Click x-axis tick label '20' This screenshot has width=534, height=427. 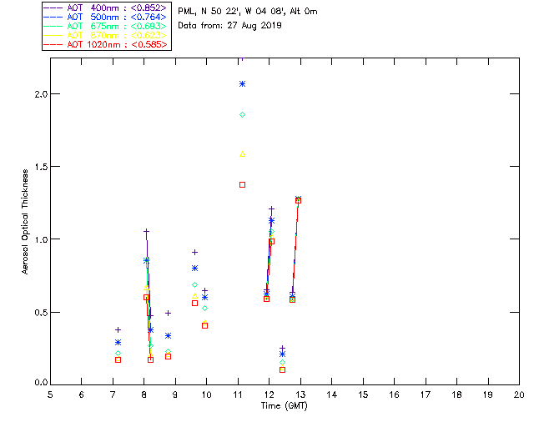(x=519, y=394)
